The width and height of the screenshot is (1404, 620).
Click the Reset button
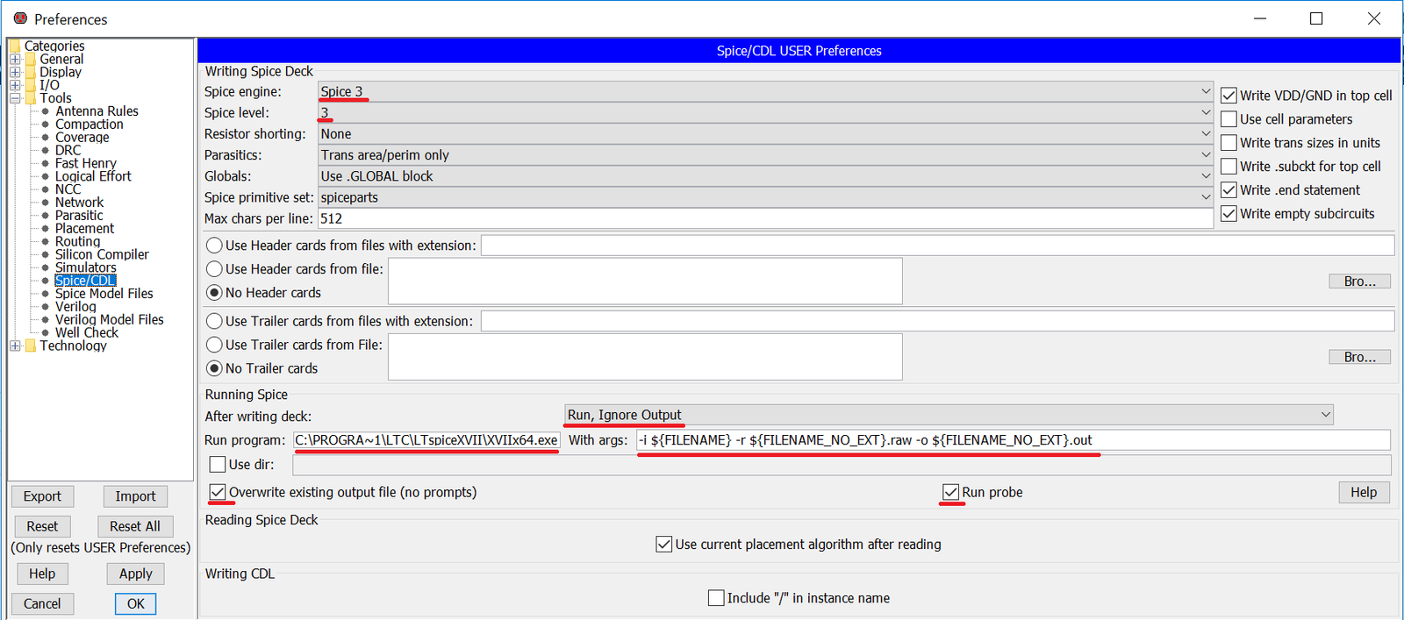point(42,526)
